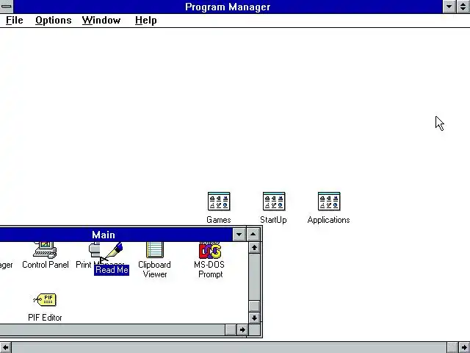
Task: Click Main window vertical scroll down arrow
Action: point(254,318)
